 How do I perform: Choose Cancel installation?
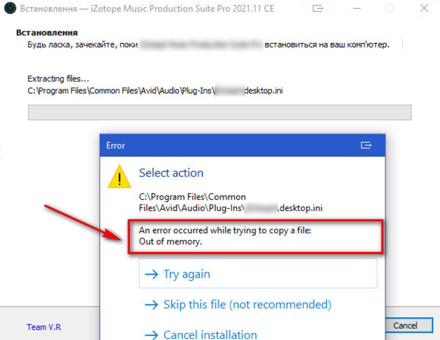(201, 335)
